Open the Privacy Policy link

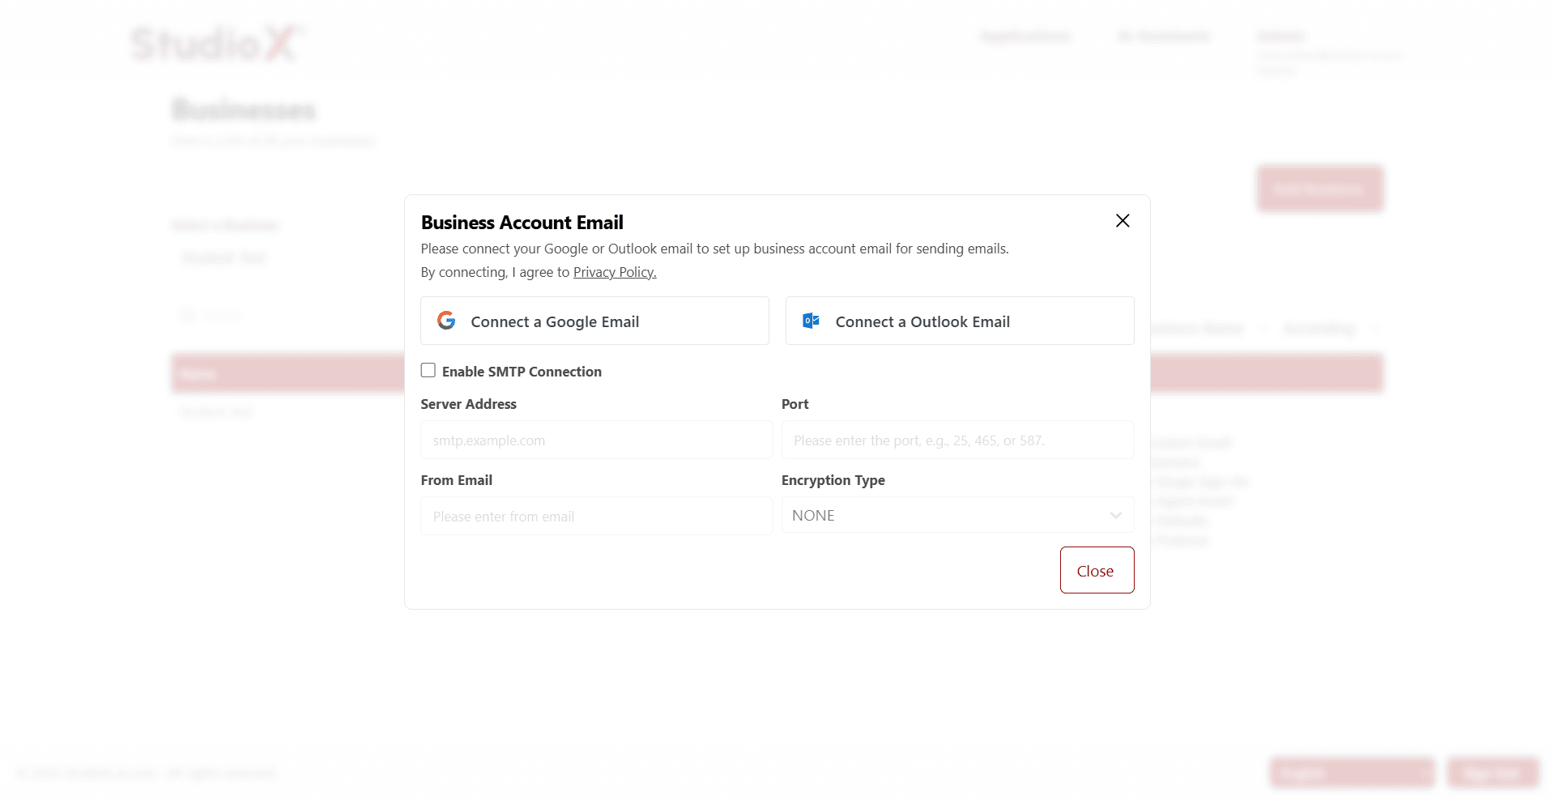tap(614, 272)
